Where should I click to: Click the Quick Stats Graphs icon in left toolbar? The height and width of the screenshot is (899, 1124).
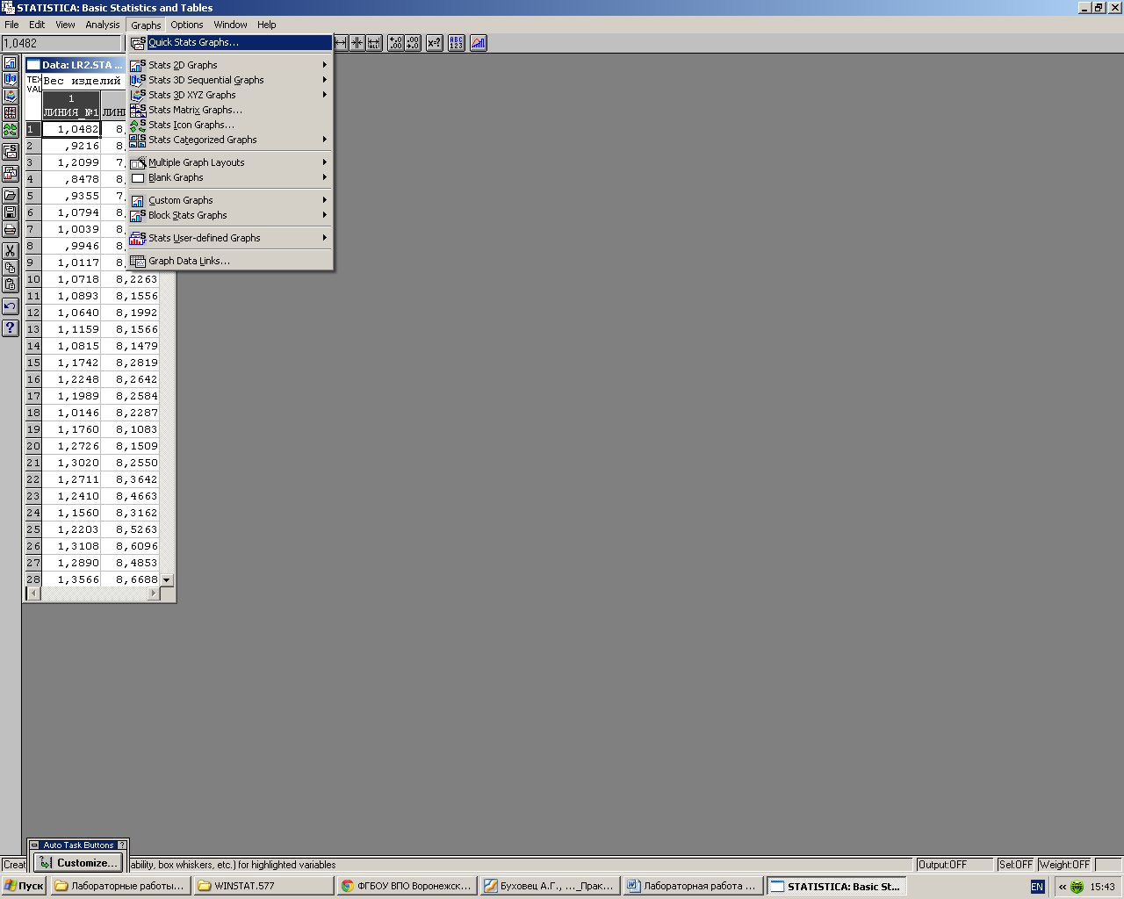tap(10, 152)
